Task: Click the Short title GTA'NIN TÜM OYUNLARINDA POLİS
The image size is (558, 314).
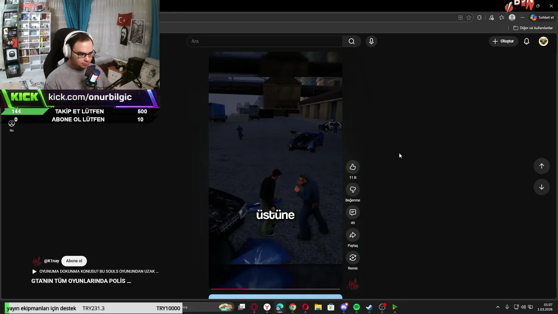Action: coord(81,281)
